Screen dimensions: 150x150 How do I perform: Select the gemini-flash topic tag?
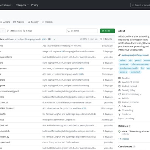pyautogui.click(x=135, y=72)
